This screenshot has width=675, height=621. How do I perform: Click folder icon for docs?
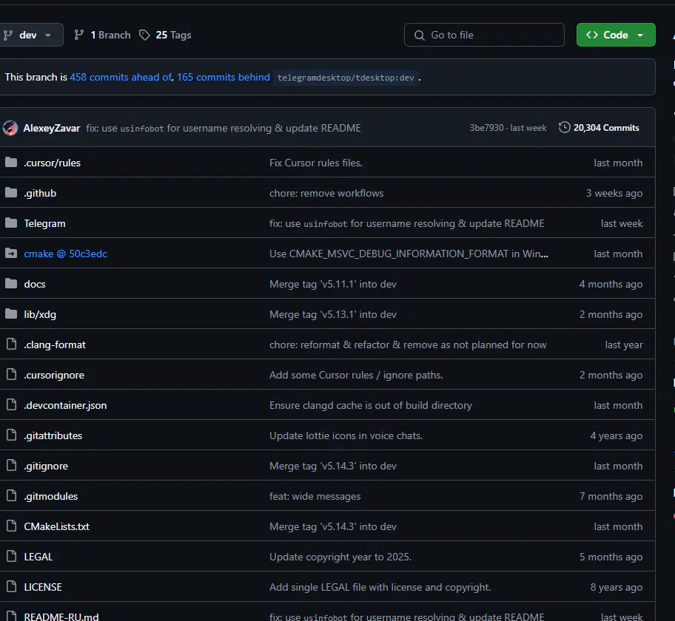(11, 284)
